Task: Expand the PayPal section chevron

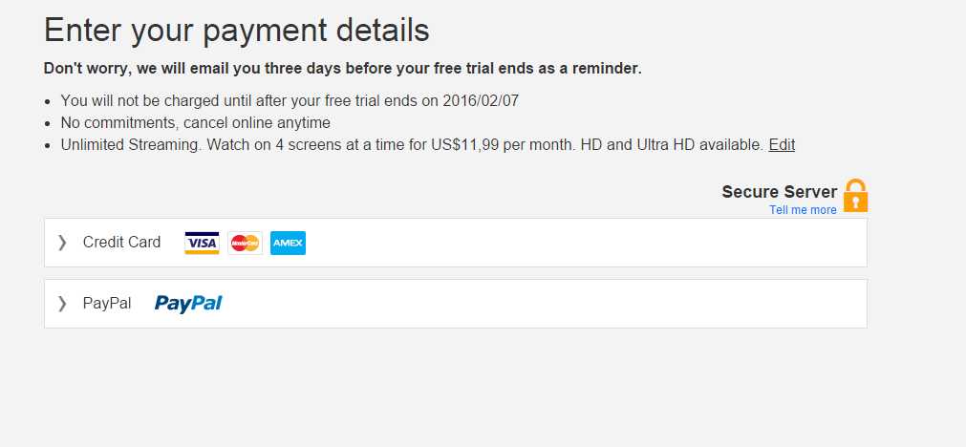Action: pos(61,303)
